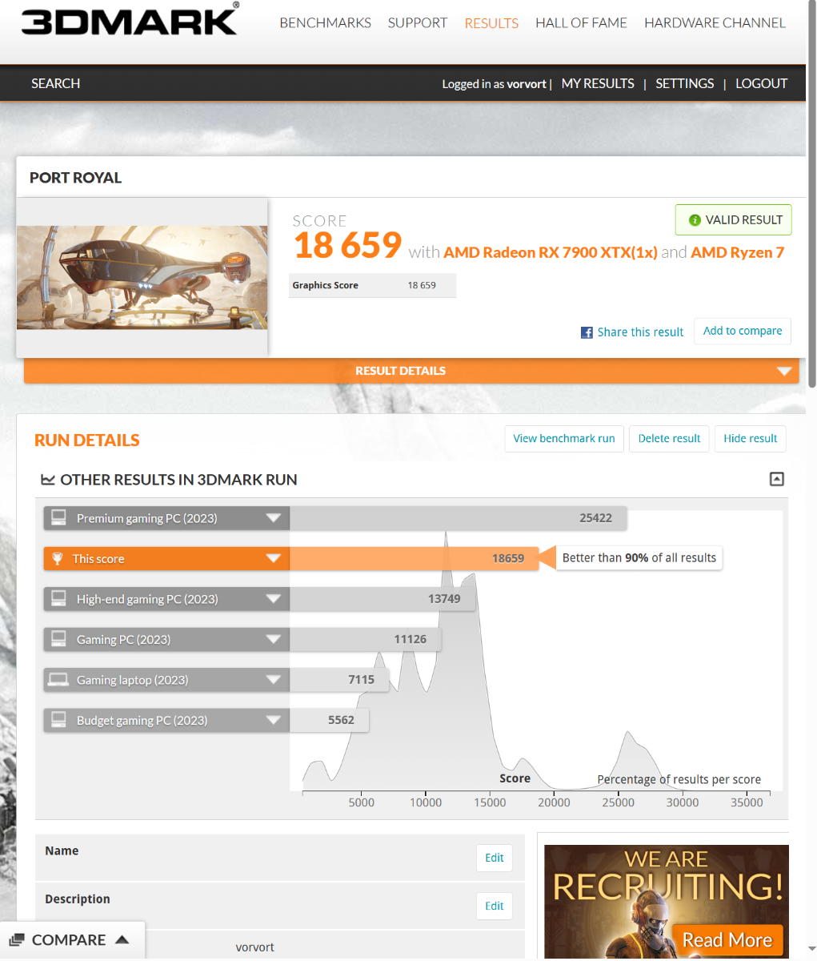Open HARDWARE CHANNEL page
Image resolution: width=817 pixels, height=961 pixels.
coord(715,22)
